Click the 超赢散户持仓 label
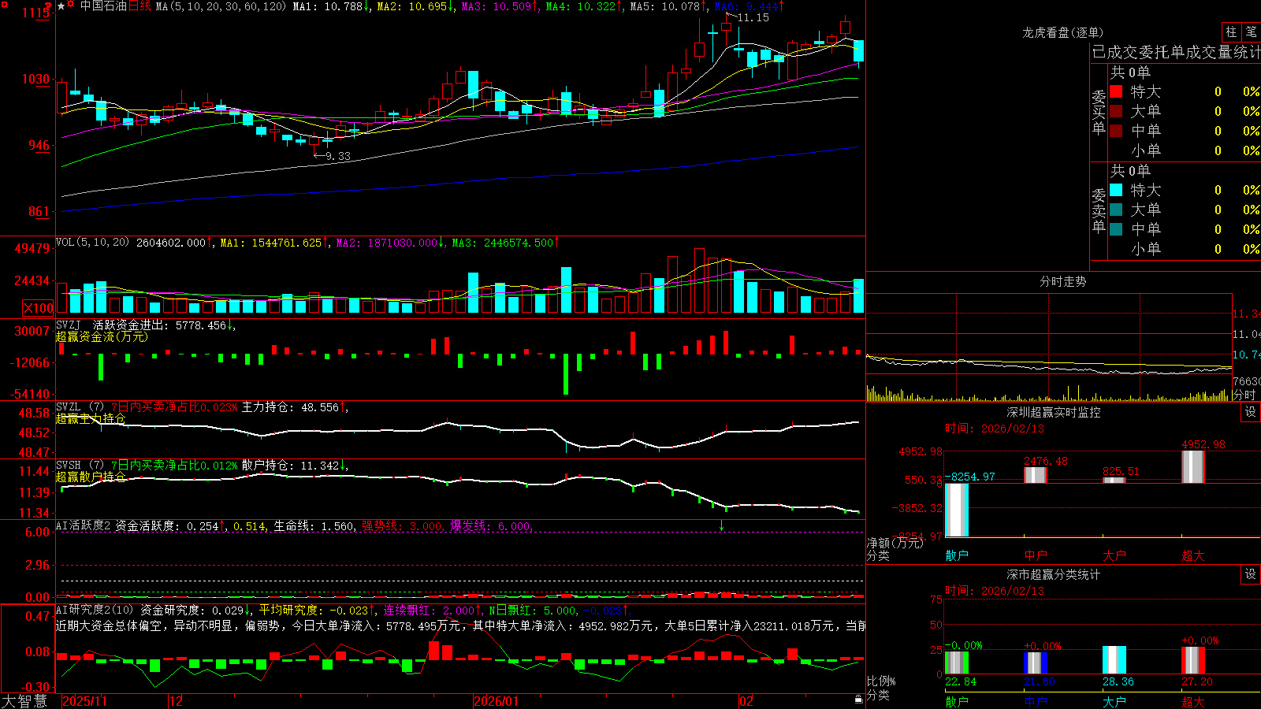 tap(91, 477)
